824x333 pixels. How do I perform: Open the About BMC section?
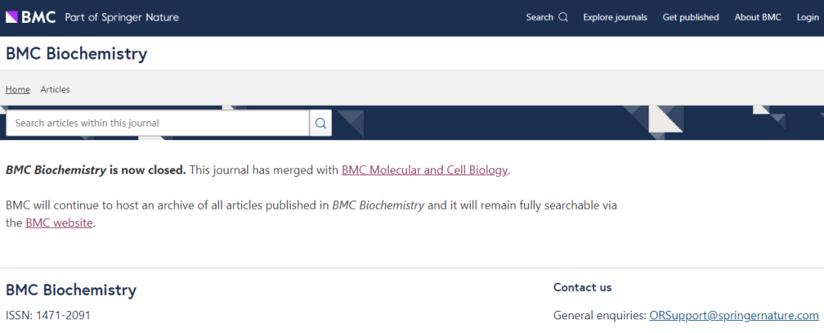click(758, 18)
